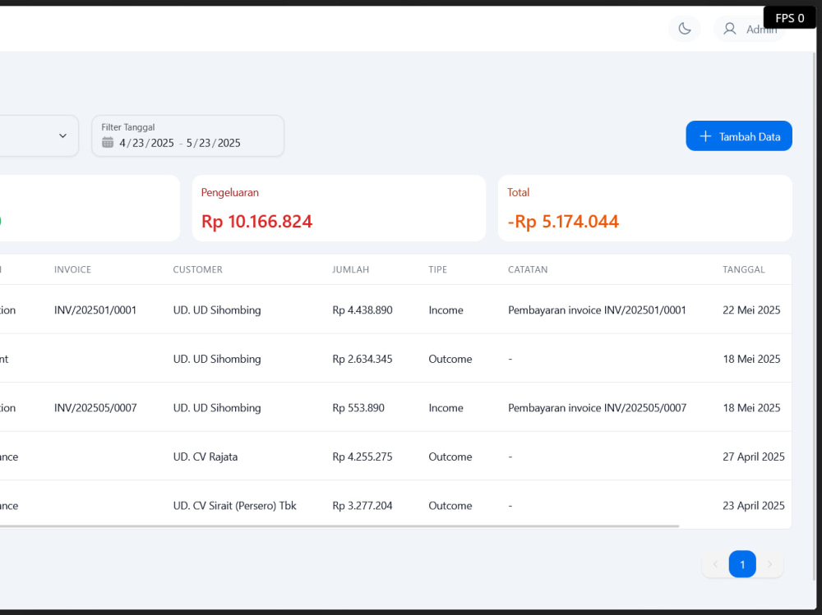822x615 pixels.
Task: Click the JUMLAH column header
Action: tap(351, 269)
